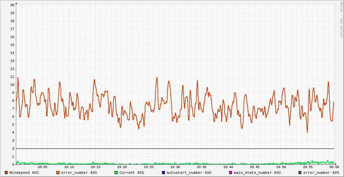Click the dark gray error_number legend swatch

pos(300,173)
